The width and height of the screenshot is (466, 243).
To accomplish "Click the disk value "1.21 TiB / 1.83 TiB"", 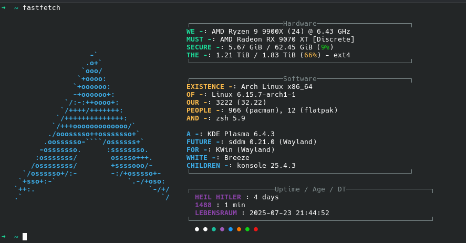I will coord(255,55).
